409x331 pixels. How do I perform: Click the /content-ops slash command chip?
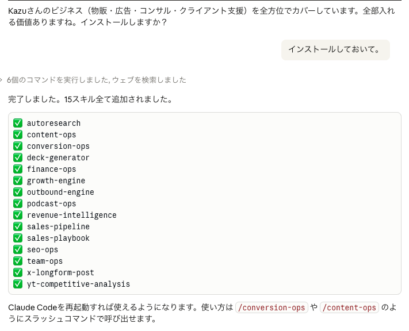click(350, 307)
